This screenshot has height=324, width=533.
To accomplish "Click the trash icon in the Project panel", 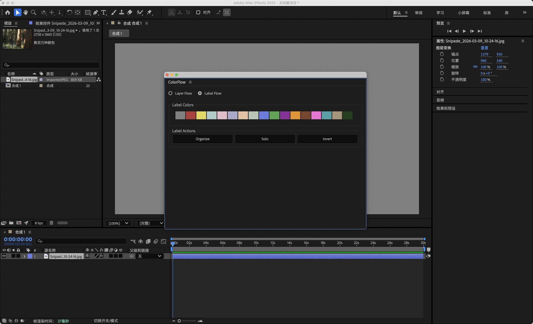I will tap(51, 223).
